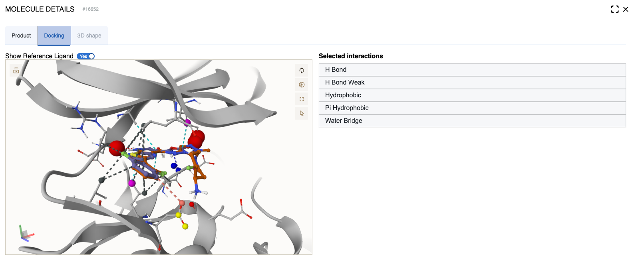Expand the H Bond interaction row

click(x=472, y=70)
